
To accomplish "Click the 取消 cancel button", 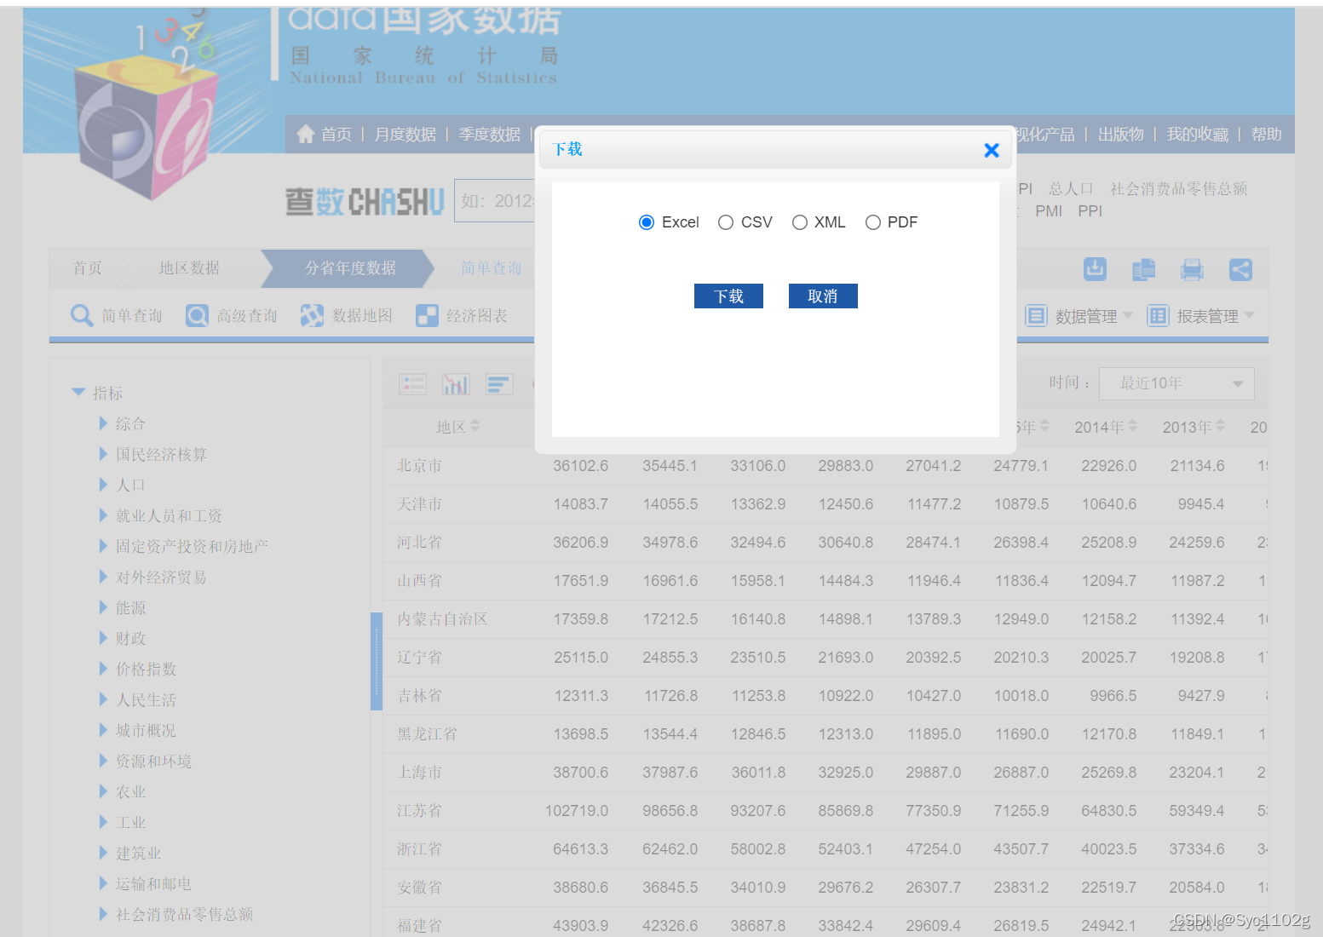I will click(x=823, y=296).
